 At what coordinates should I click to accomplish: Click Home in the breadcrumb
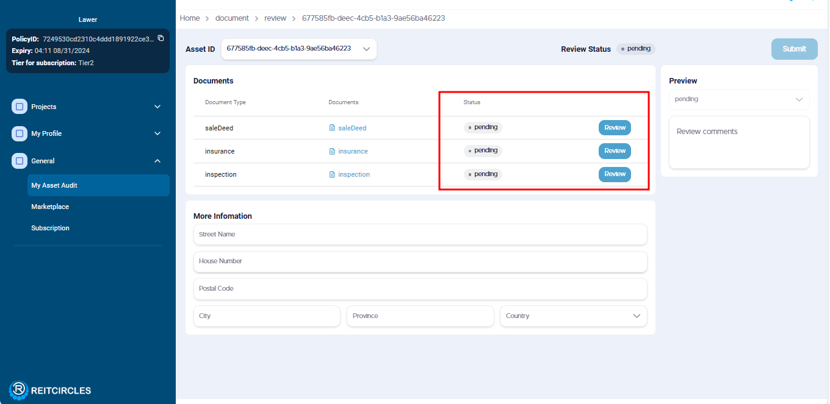(190, 18)
